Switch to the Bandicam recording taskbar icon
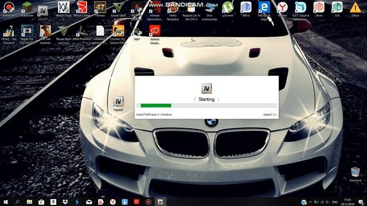367x206 pixels. (149, 202)
